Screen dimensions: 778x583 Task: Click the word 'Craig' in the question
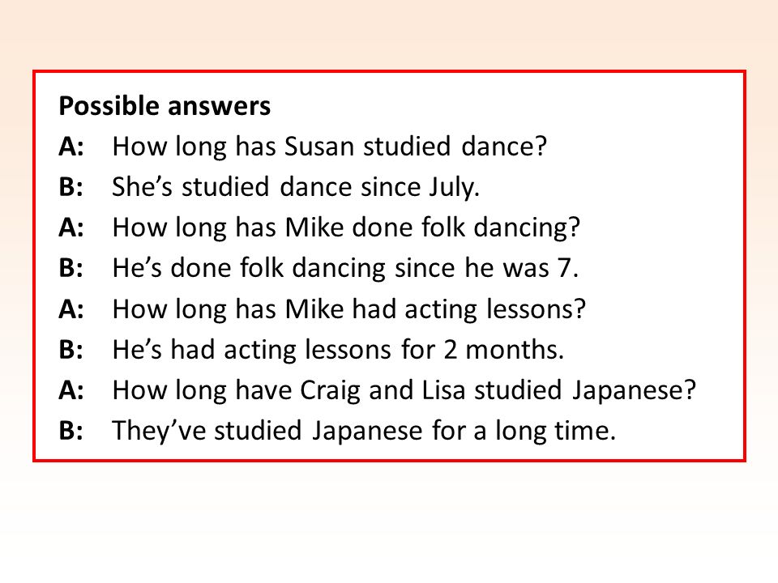click(x=330, y=390)
